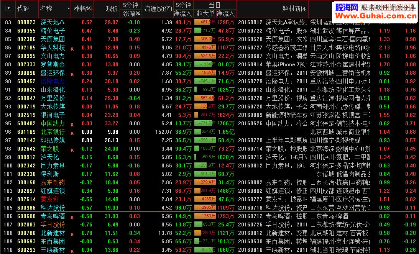Viewport: 419px width, 254px height.
Task: Open news 苹果iPhone 7预 headline
Action: 286,64
